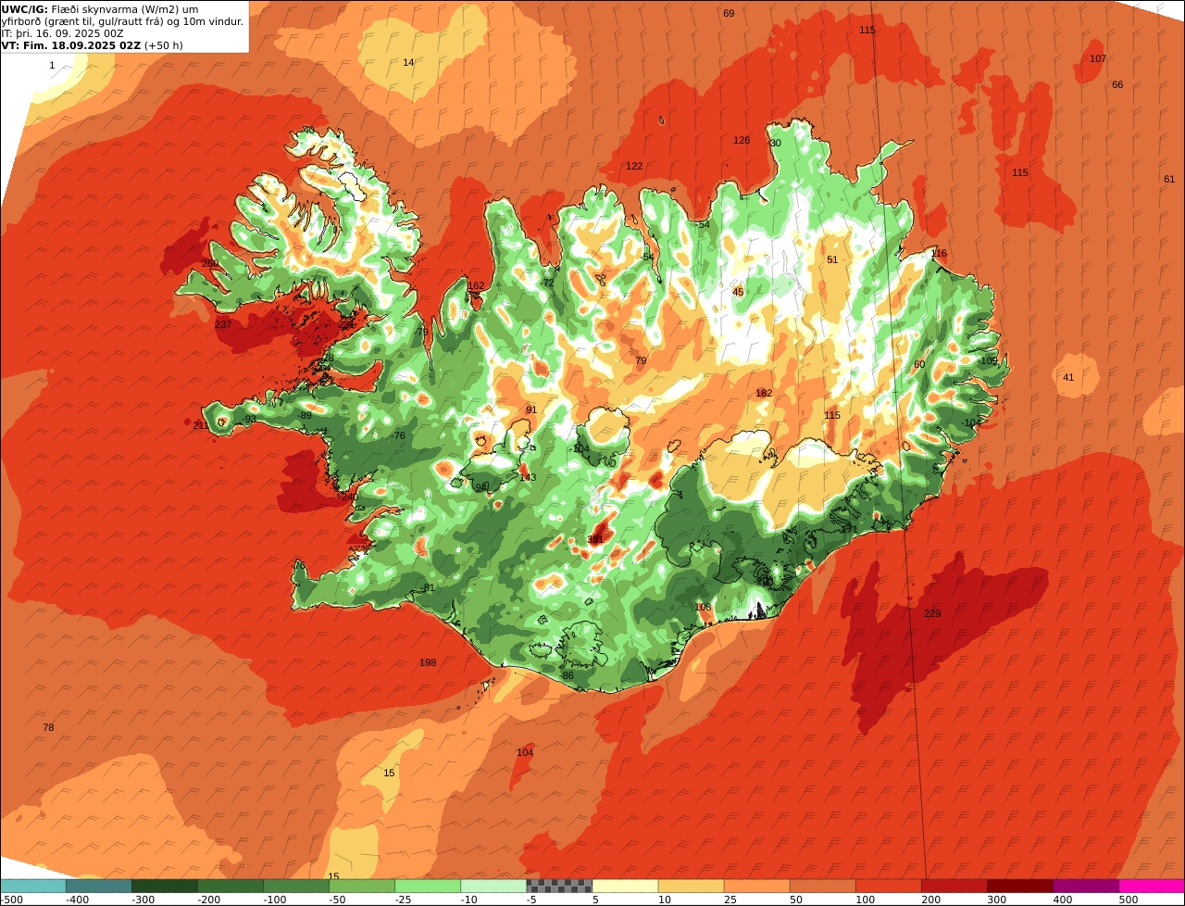The height and width of the screenshot is (906, 1185).
Task: Click the map value '69' at the top edge
Action: tap(729, 14)
